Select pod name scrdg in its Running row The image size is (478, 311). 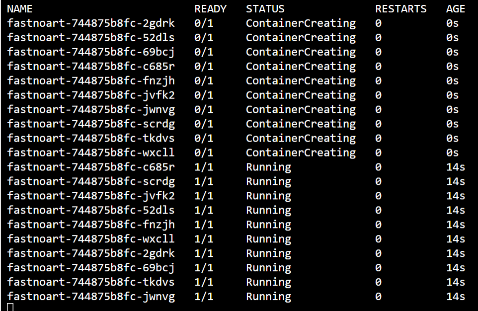tap(91, 181)
